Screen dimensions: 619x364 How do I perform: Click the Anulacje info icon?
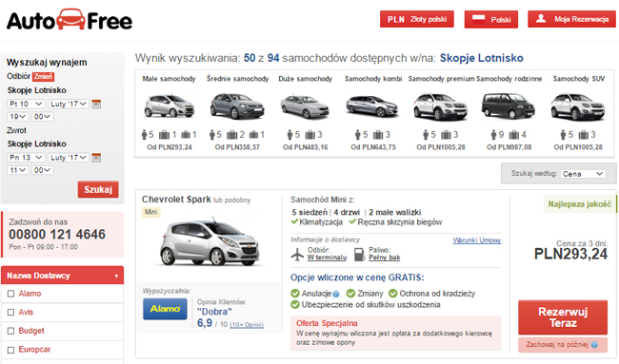pyautogui.click(x=336, y=294)
